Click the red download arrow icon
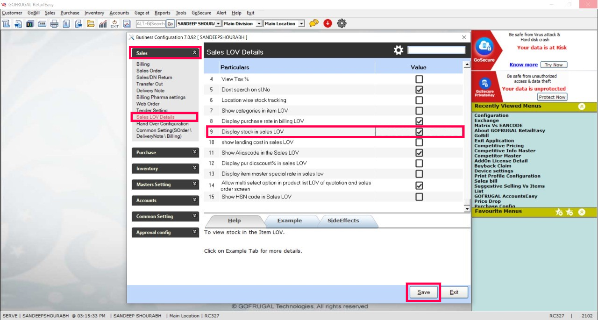Screen dimensions: 598x320 click(x=327, y=23)
